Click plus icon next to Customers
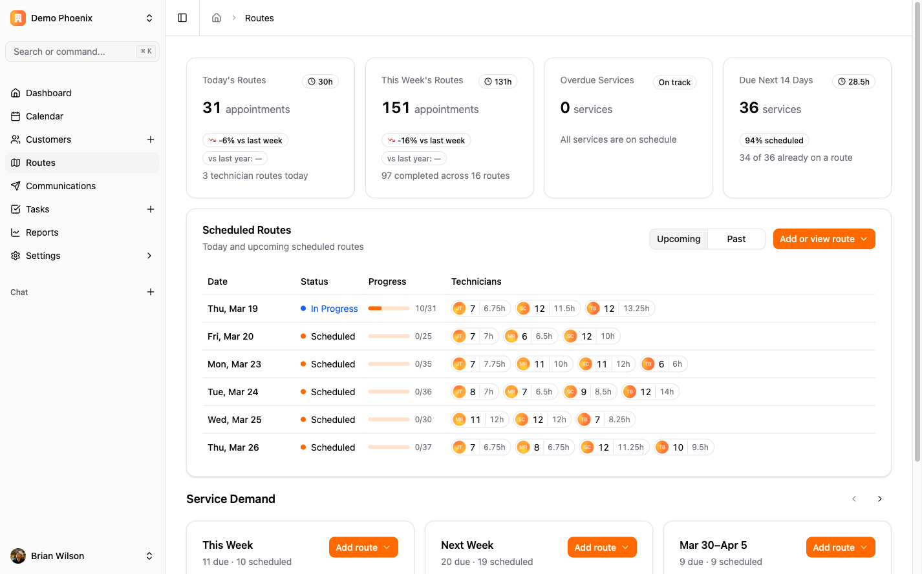Screen dimensions: 922x574 (x=151, y=139)
